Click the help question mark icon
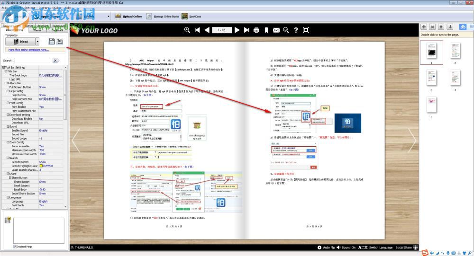 pyautogui.click(x=296, y=30)
